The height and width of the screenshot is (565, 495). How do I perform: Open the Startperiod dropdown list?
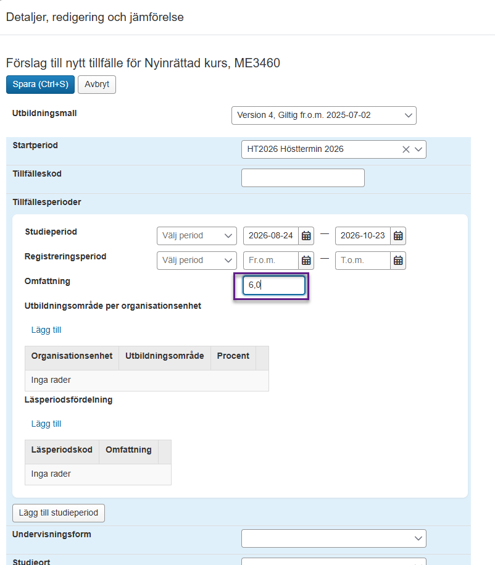[418, 149]
